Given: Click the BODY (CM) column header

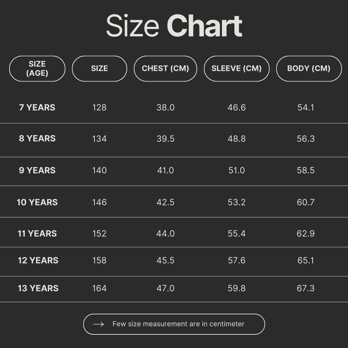Looking at the screenshot, I should pyautogui.click(x=309, y=69).
